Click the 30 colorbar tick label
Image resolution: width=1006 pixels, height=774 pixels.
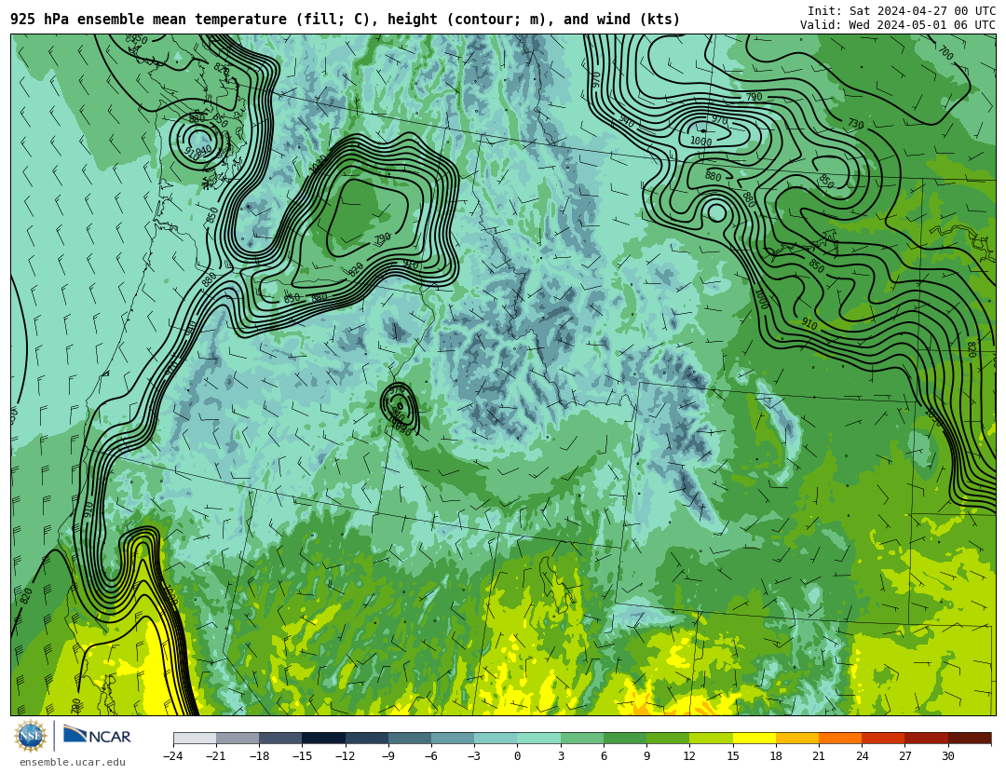tap(947, 756)
